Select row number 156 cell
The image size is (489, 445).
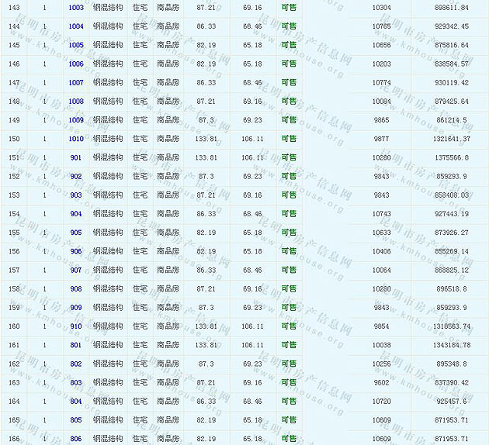[x=14, y=251]
